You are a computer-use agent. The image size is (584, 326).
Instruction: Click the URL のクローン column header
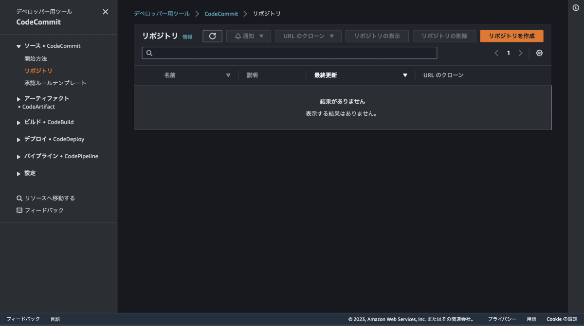(443, 75)
